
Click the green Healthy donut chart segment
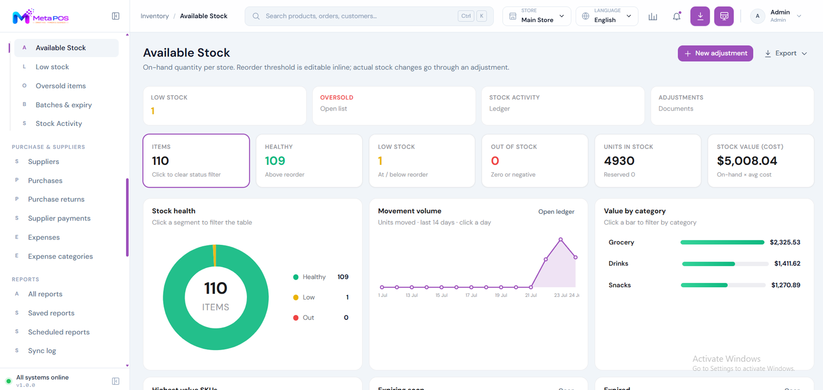216,340
